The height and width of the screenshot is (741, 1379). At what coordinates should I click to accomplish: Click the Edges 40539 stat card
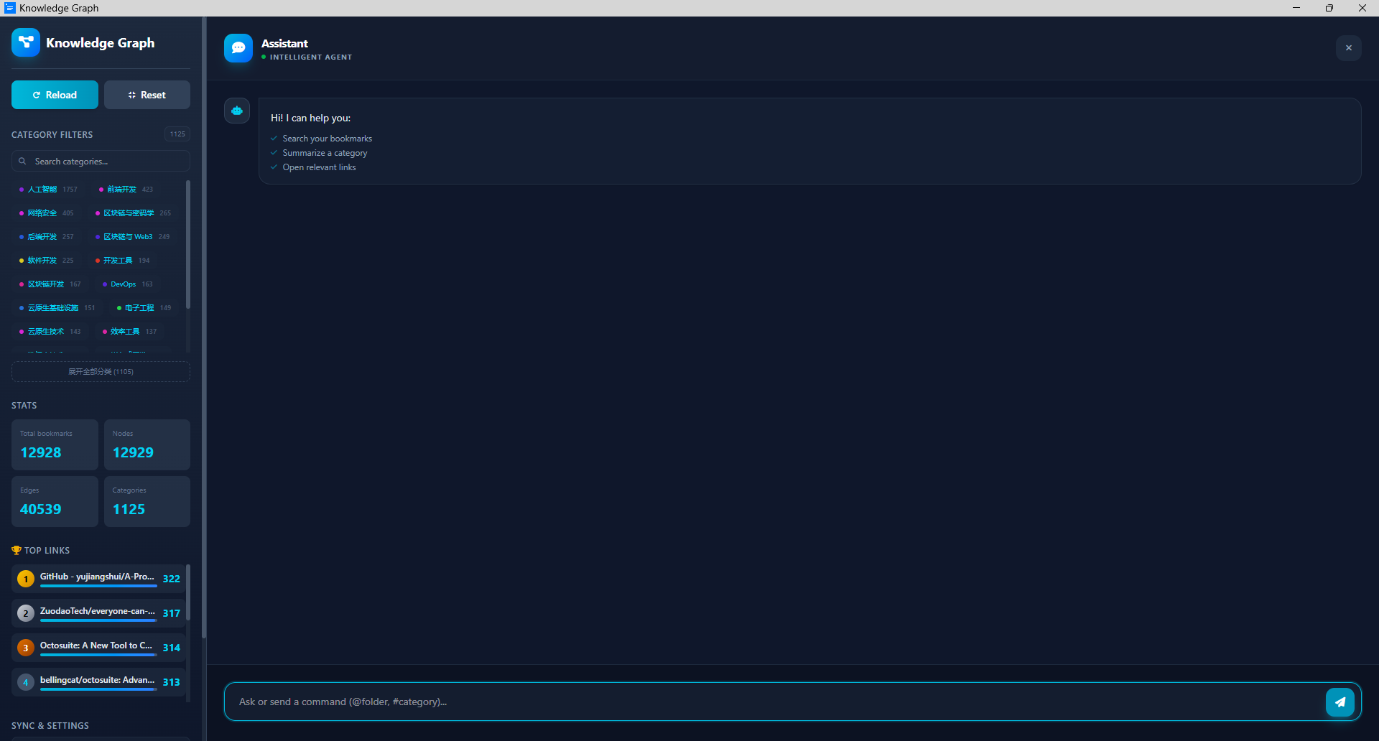pos(55,502)
